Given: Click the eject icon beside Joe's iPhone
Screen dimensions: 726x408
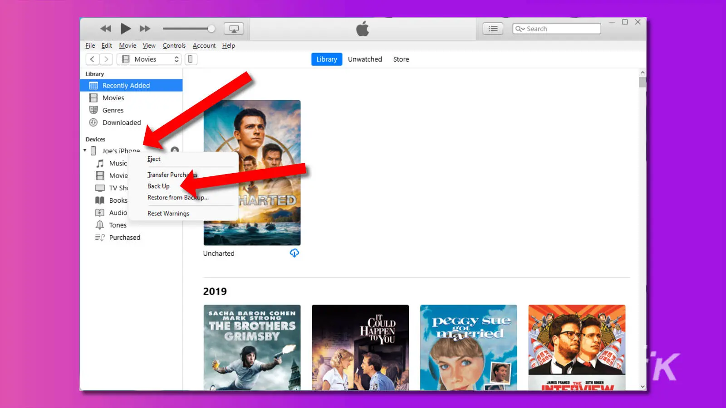Looking at the screenshot, I should tap(175, 150).
